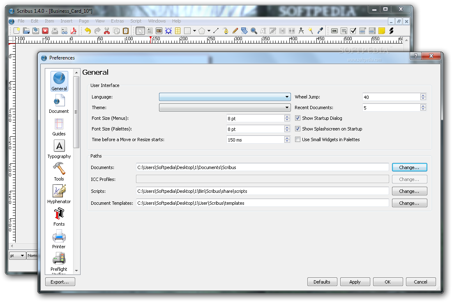Select the Insert Text Frame tool
Viewport: 452px width, 302px height.
click(x=150, y=31)
